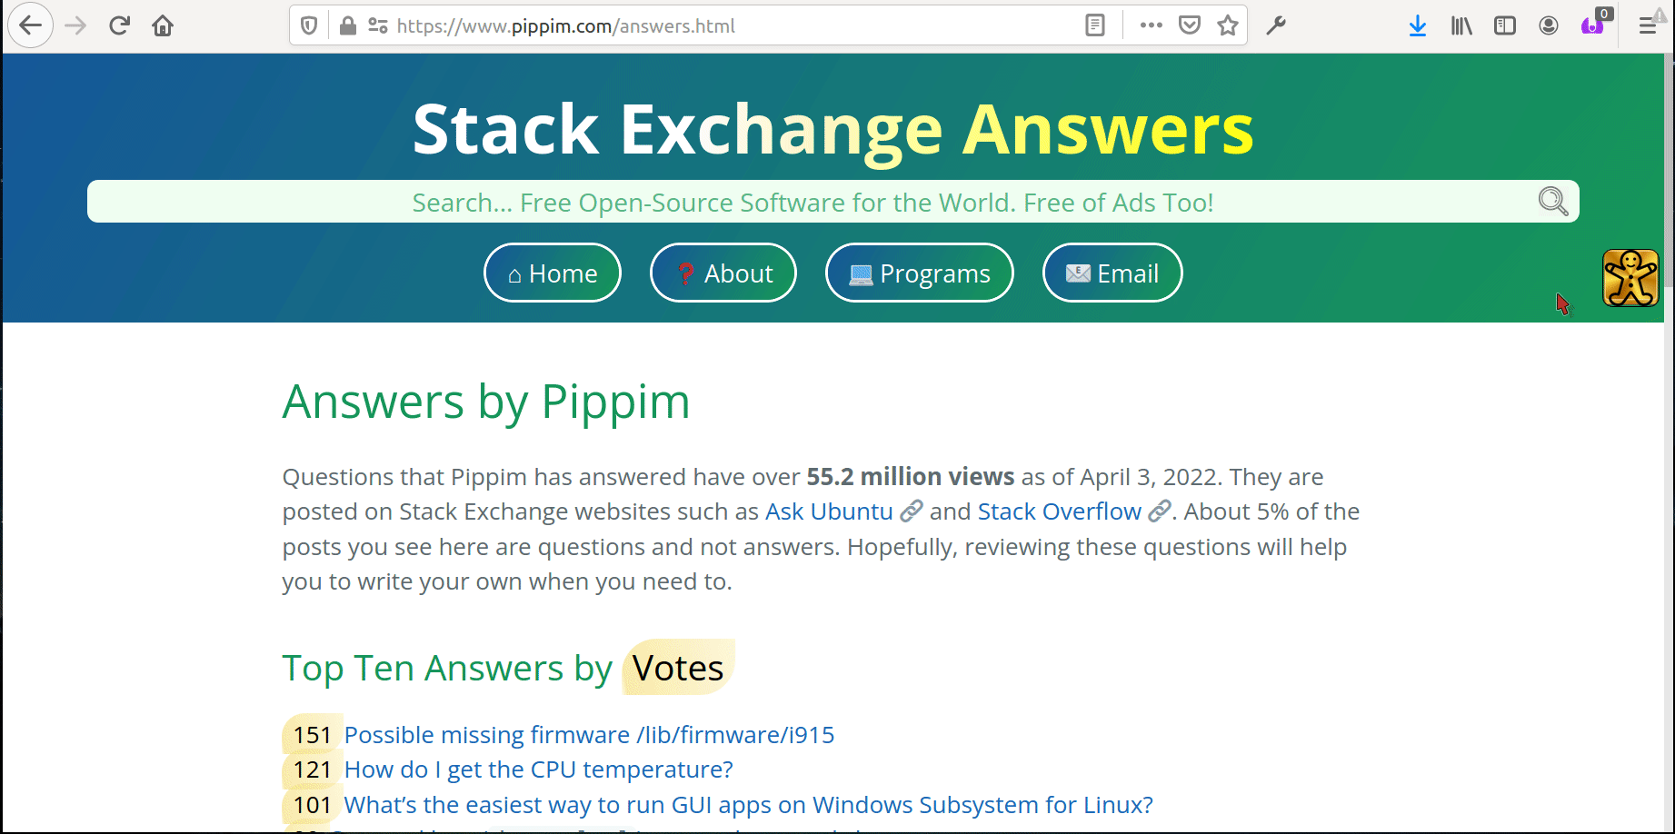Click the magnifying glass search icon

(x=1553, y=201)
